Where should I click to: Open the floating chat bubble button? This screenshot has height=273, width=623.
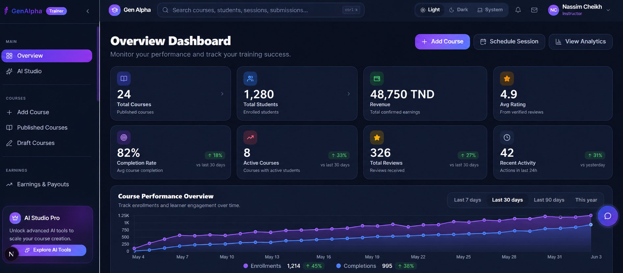pos(608,216)
